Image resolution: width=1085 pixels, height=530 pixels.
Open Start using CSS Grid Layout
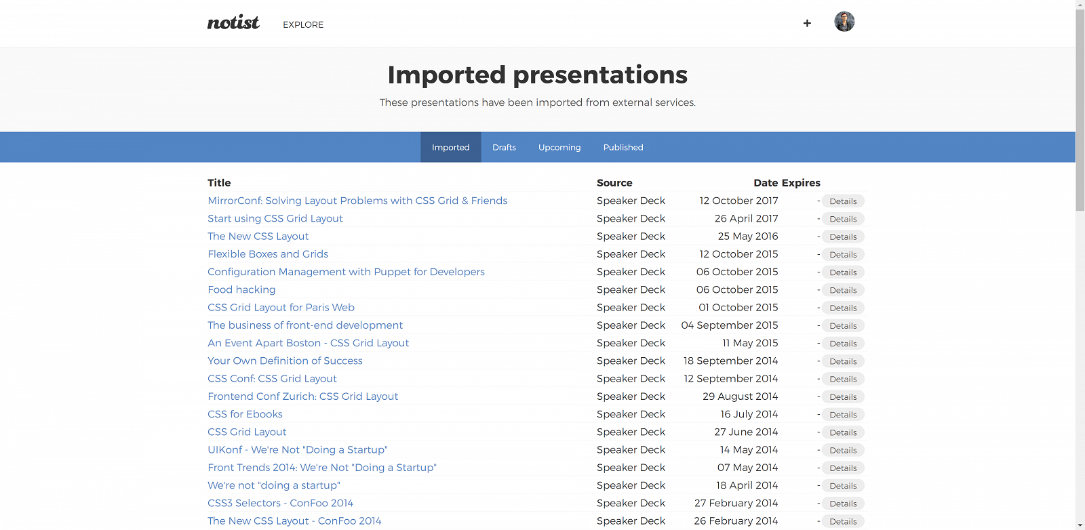[275, 218]
